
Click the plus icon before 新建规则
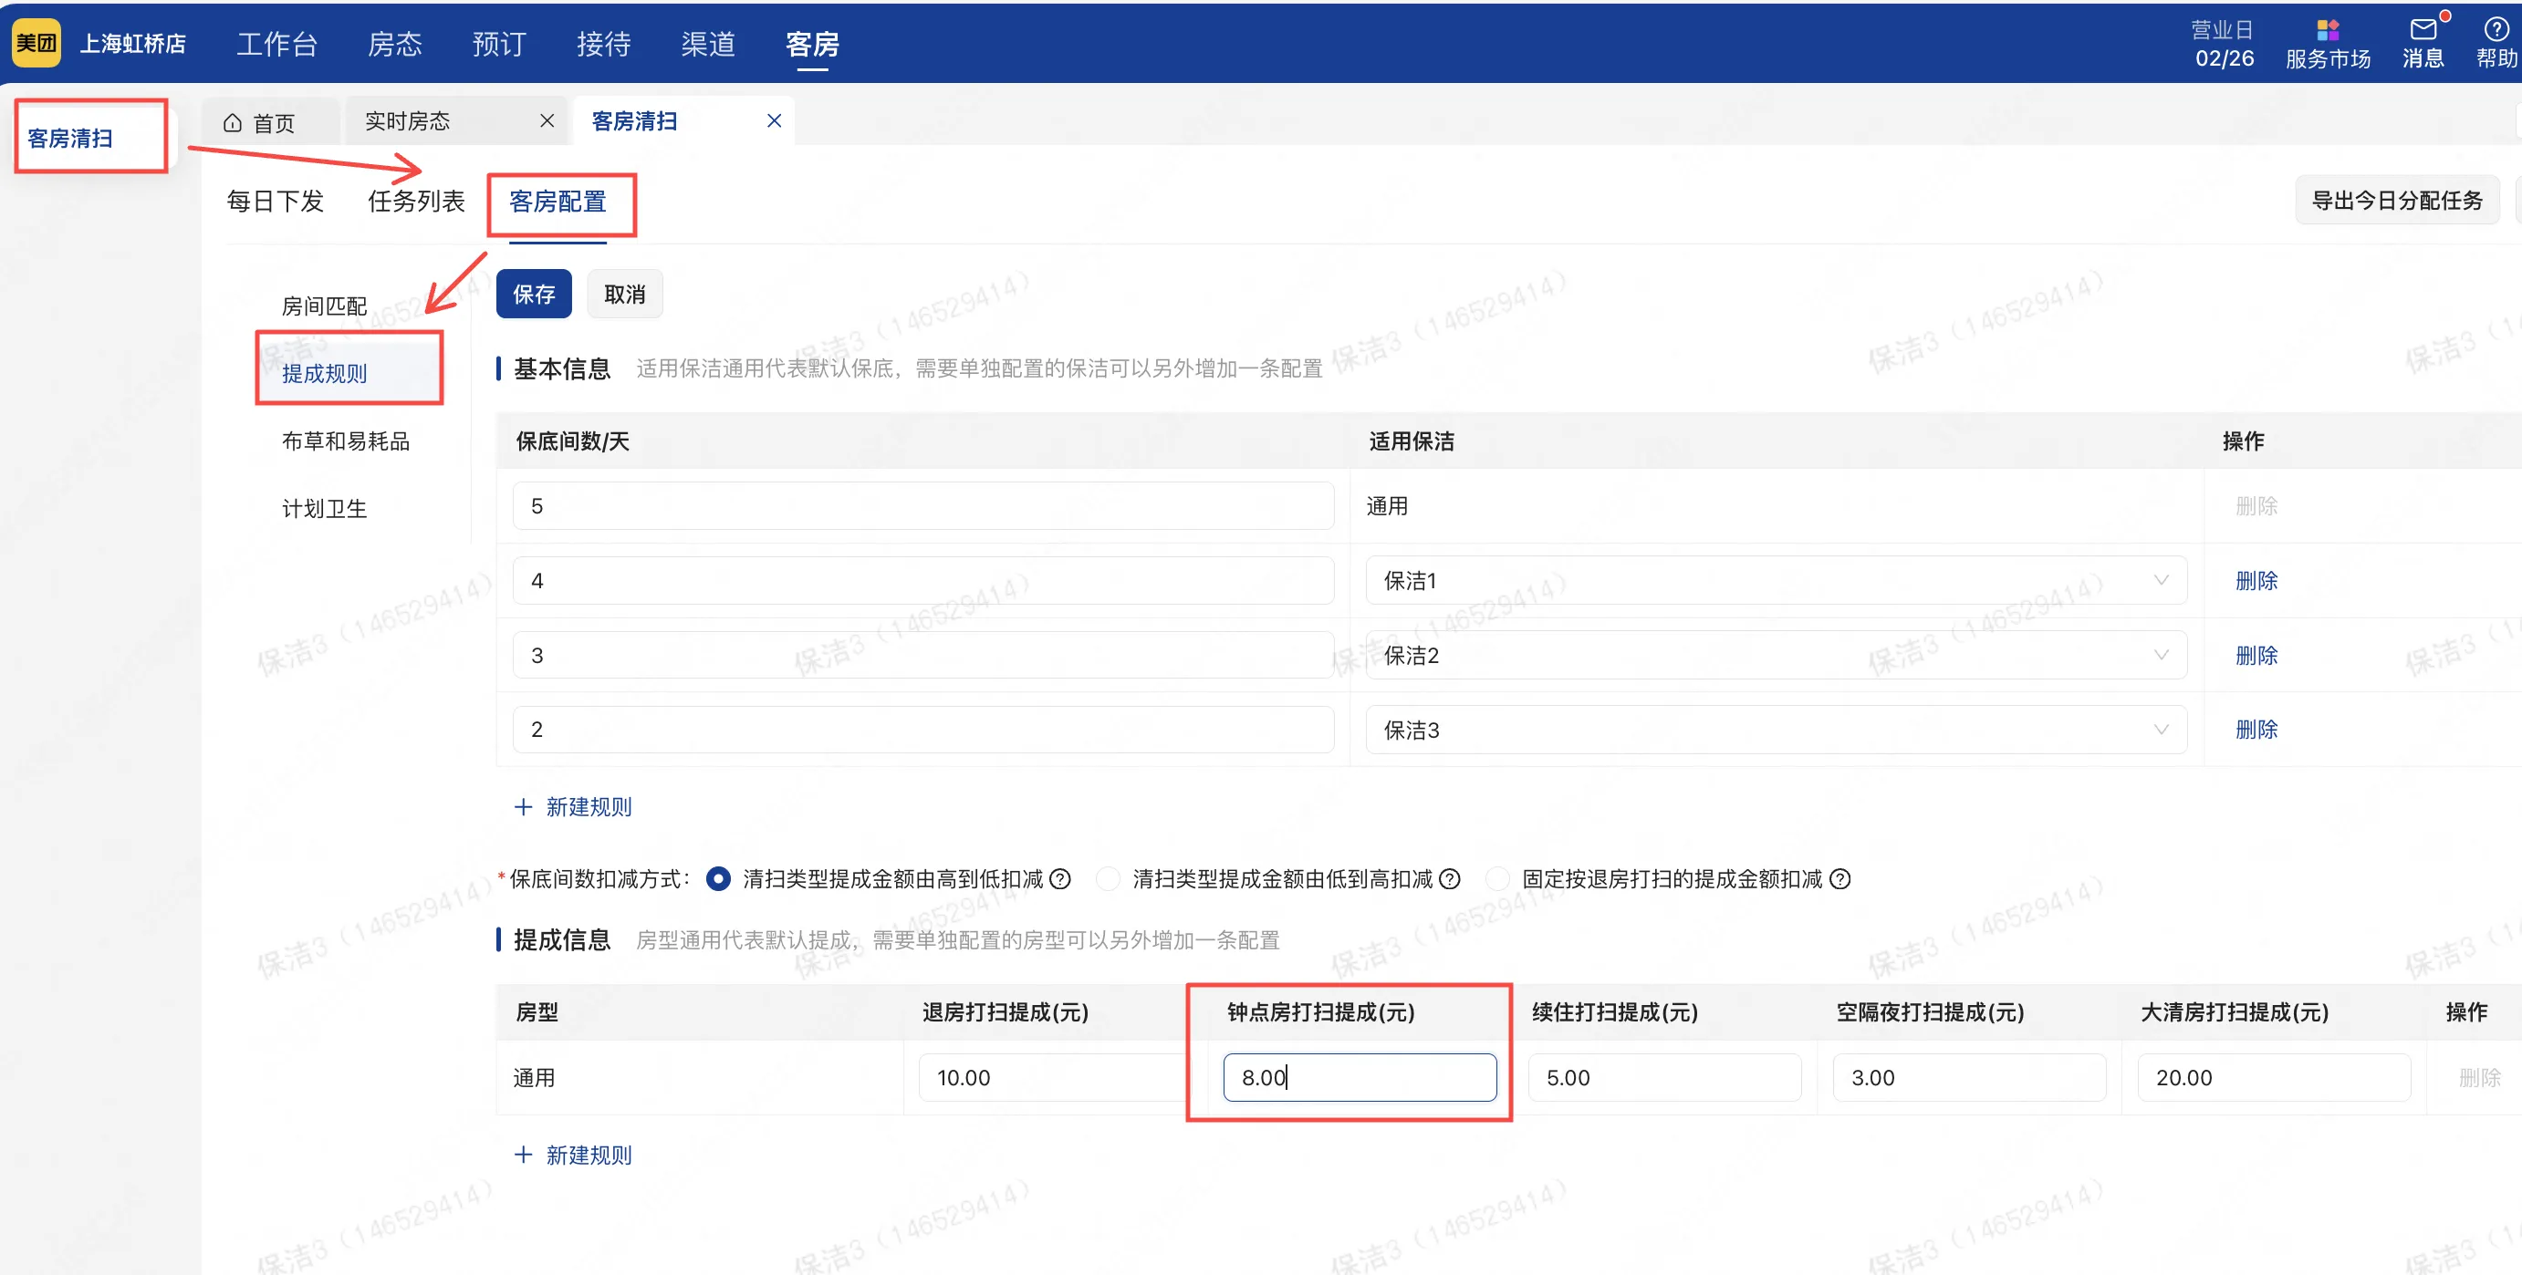(x=523, y=806)
